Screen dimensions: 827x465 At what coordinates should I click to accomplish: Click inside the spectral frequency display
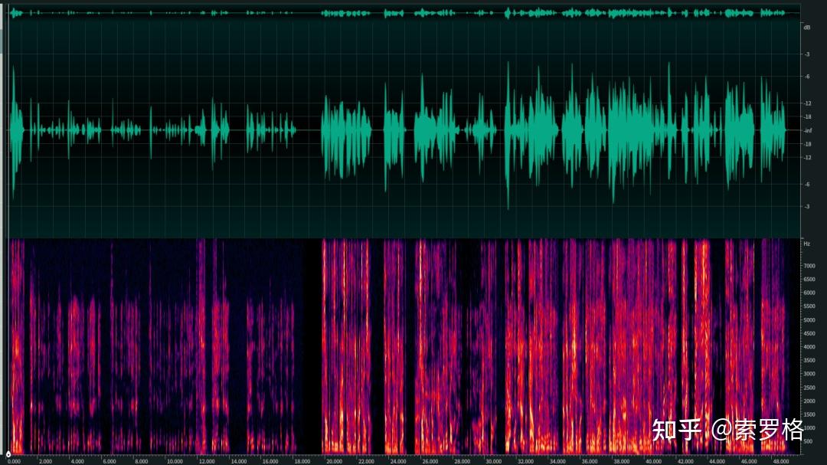pyautogui.click(x=404, y=346)
